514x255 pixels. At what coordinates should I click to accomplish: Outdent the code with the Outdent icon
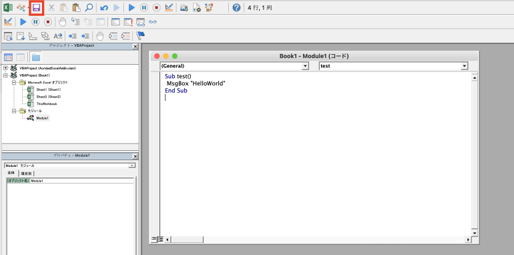point(85,36)
